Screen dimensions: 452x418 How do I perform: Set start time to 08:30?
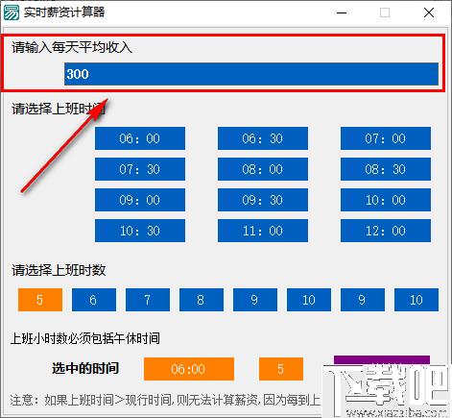[386, 169]
